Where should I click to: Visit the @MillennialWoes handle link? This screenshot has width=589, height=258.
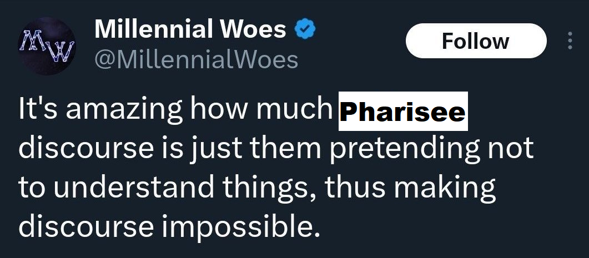(197, 59)
